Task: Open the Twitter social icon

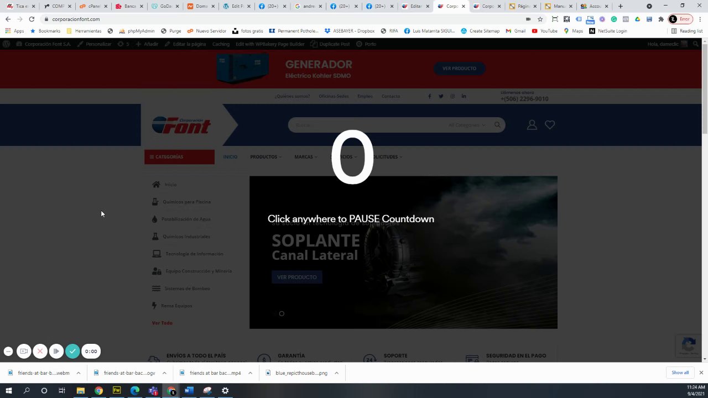Action: (441, 96)
